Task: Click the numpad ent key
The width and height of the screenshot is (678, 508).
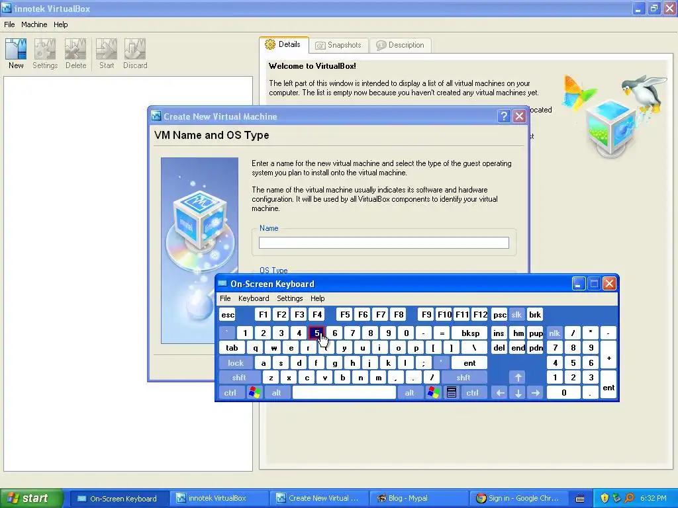Action: coord(608,385)
